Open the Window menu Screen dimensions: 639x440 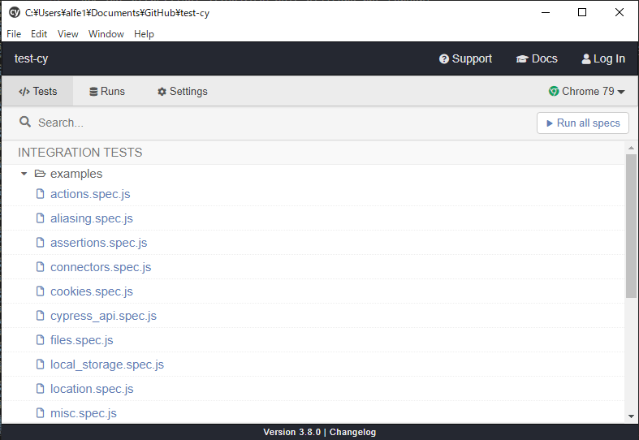pos(106,34)
